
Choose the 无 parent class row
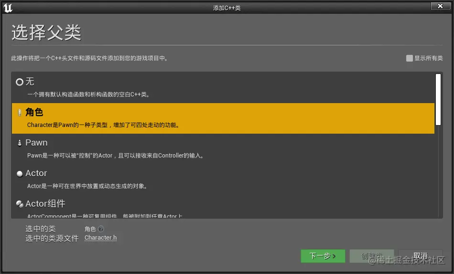(223, 88)
